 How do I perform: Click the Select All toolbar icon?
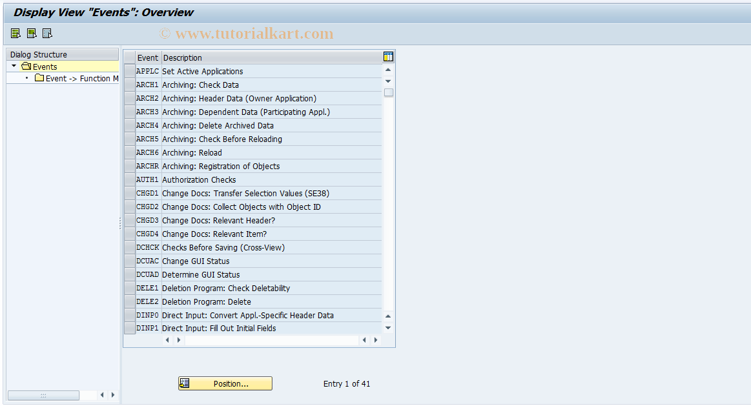[15, 32]
